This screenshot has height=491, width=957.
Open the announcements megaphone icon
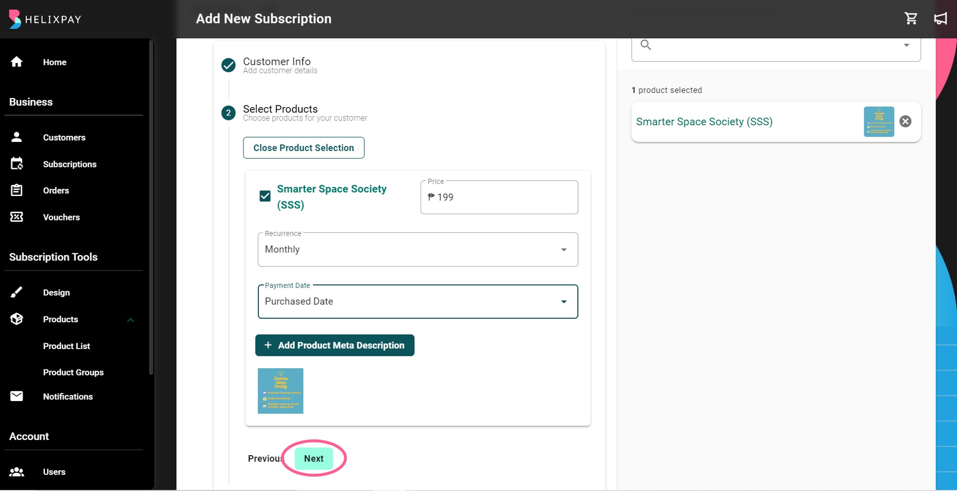click(941, 19)
